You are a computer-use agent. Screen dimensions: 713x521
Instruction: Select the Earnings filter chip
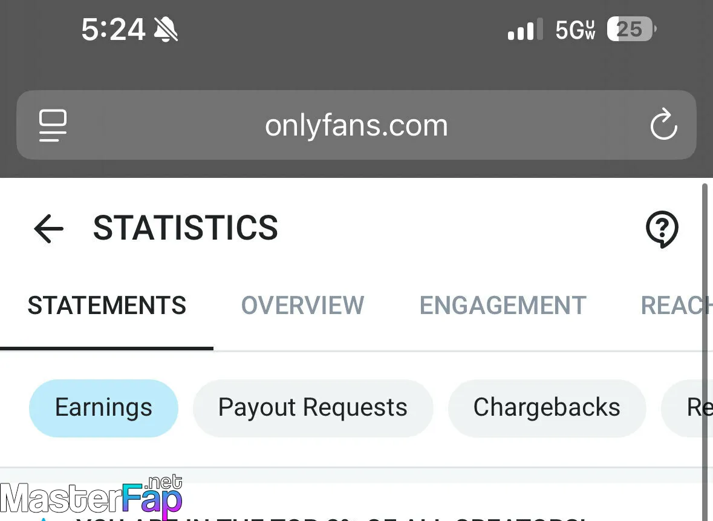click(103, 408)
